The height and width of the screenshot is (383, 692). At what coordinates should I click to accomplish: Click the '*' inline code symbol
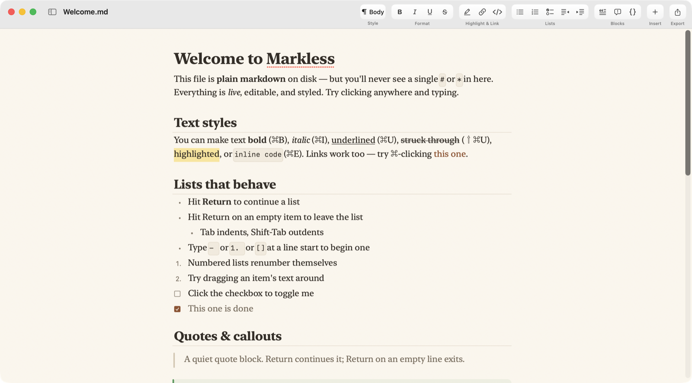[x=459, y=80]
